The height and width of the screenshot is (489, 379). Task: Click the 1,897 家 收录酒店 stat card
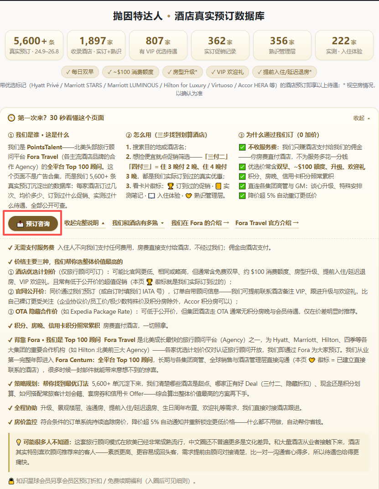point(96,45)
